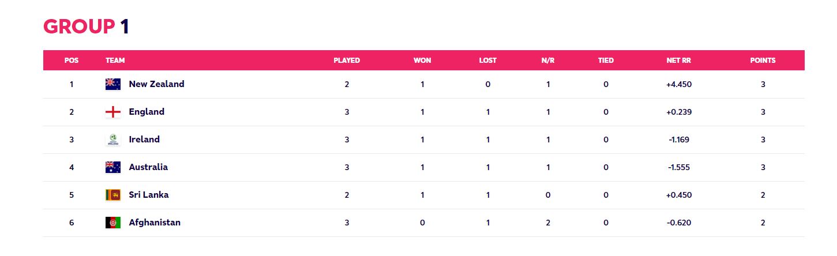
Task: Click New Zealand's +4.450 net run rate
Action: (678, 84)
